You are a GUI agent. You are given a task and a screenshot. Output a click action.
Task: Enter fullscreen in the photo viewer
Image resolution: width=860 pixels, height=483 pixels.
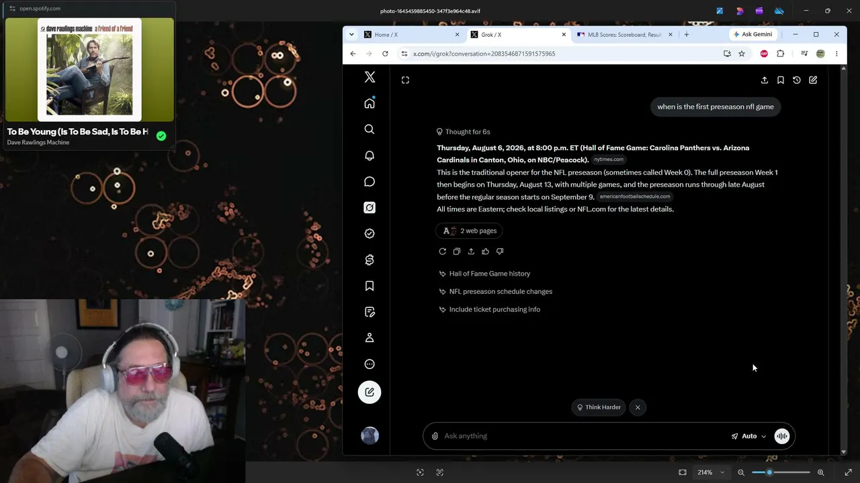coord(849,472)
